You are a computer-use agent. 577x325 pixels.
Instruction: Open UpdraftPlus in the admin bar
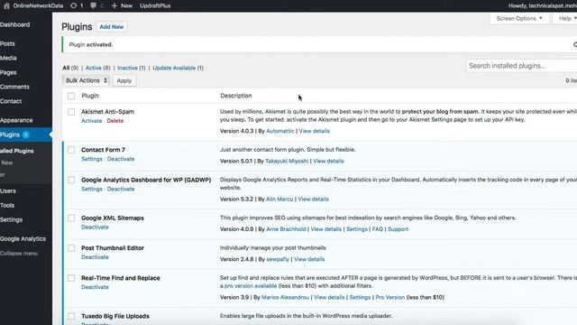pos(155,5)
